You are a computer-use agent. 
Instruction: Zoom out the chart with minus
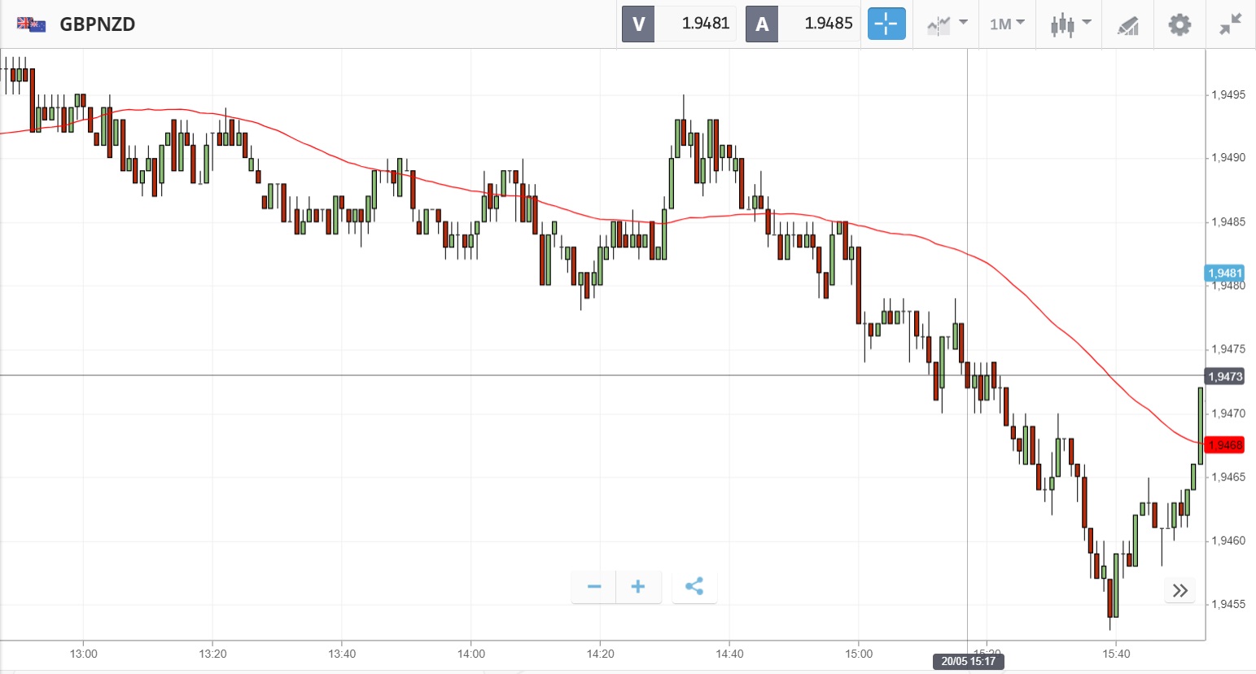(x=594, y=587)
